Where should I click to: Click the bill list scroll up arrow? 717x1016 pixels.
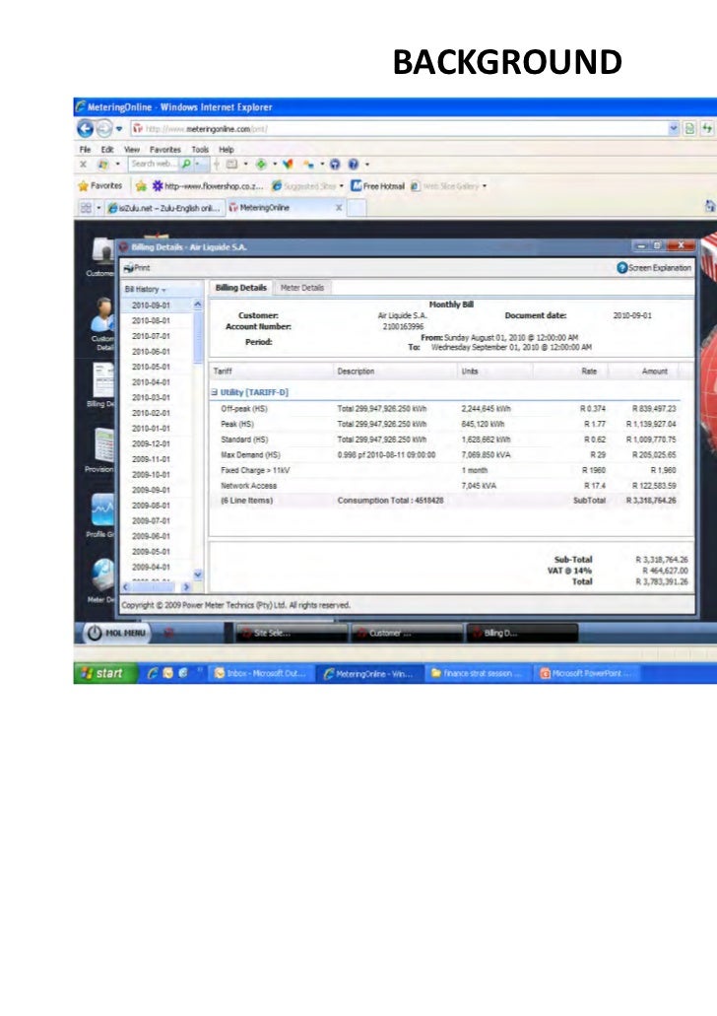click(x=198, y=304)
